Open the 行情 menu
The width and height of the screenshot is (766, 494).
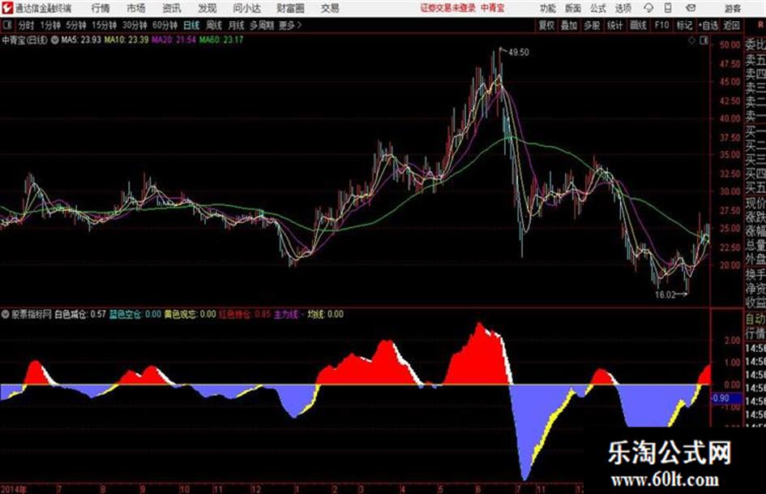(101, 8)
